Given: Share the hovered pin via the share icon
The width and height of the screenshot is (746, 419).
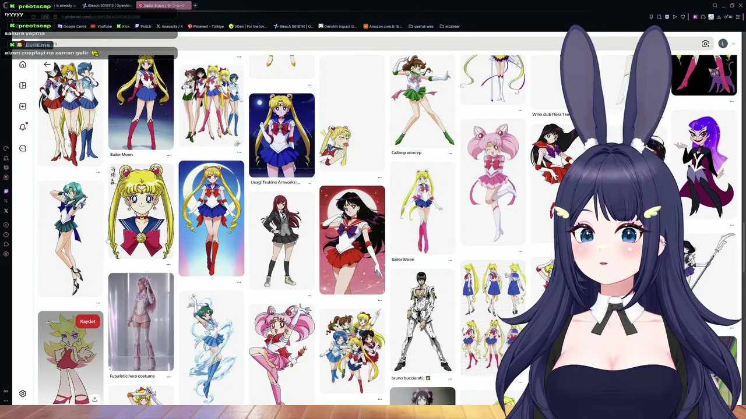Looking at the screenshot, I should point(94,399).
